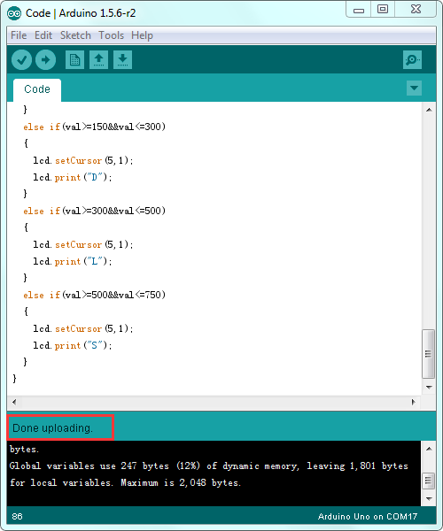443x531 pixels.
Task: Click the Arduino logo in title bar
Action: pos(14,13)
